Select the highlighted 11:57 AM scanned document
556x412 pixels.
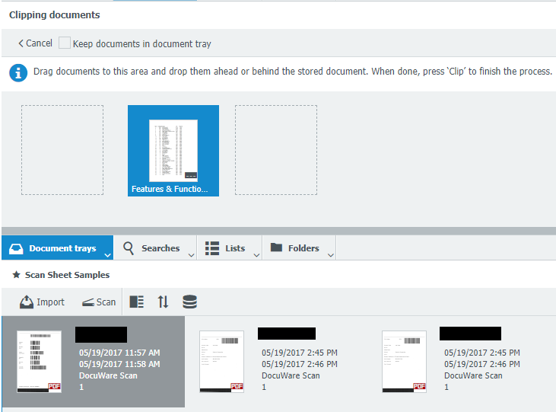(x=93, y=362)
